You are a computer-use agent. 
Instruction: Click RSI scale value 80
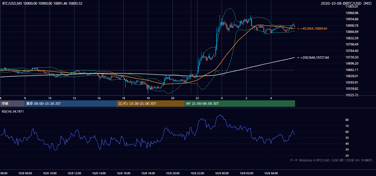pyautogui.click(x=347, y=120)
